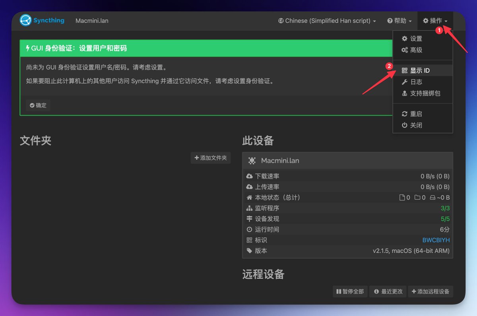Click the 确定 button in authentication notice
This screenshot has height=316, width=477.
coord(38,105)
